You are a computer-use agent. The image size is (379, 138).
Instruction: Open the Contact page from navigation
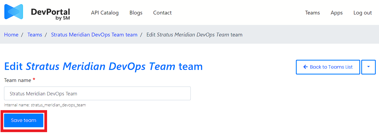[x=162, y=13]
